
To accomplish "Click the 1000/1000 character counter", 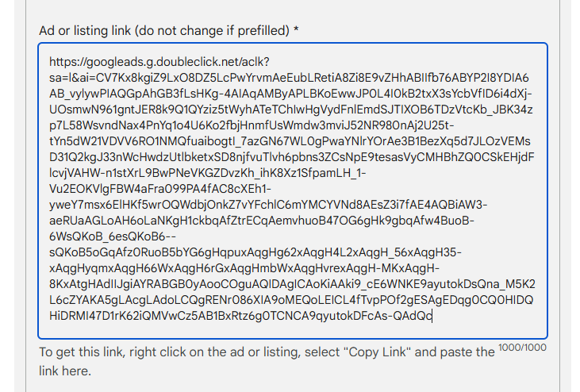I will point(522,347).
